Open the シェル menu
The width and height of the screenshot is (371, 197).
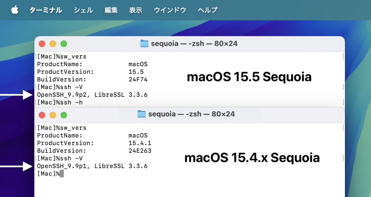point(83,10)
